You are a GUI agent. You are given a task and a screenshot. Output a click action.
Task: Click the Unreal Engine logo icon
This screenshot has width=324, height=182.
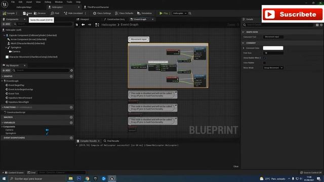5,4
